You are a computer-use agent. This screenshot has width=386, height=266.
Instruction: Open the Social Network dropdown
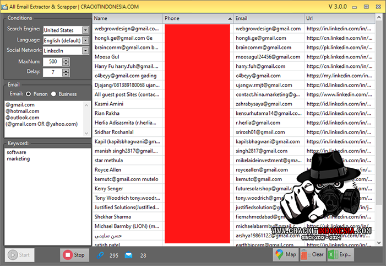click(x=85, y=51)
